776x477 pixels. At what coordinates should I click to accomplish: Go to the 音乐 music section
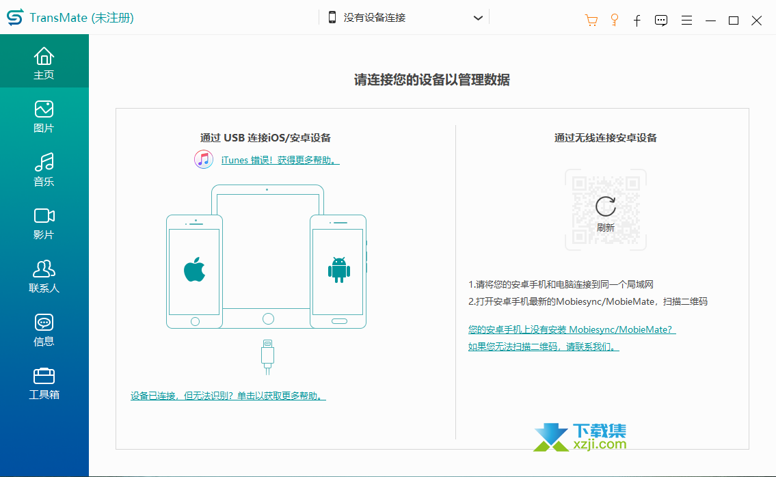click(44, 169)
